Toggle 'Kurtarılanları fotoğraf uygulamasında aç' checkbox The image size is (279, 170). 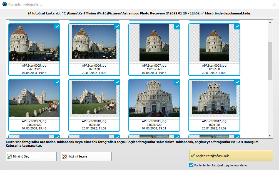pos(191,165)
